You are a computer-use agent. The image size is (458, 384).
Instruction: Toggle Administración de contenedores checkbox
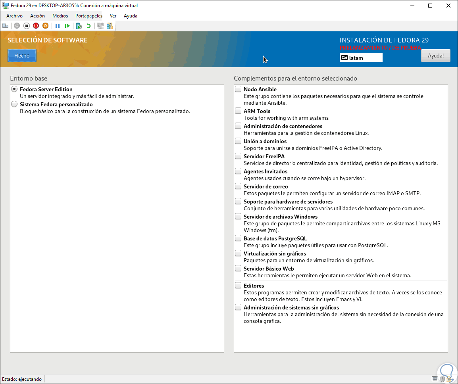238,126
